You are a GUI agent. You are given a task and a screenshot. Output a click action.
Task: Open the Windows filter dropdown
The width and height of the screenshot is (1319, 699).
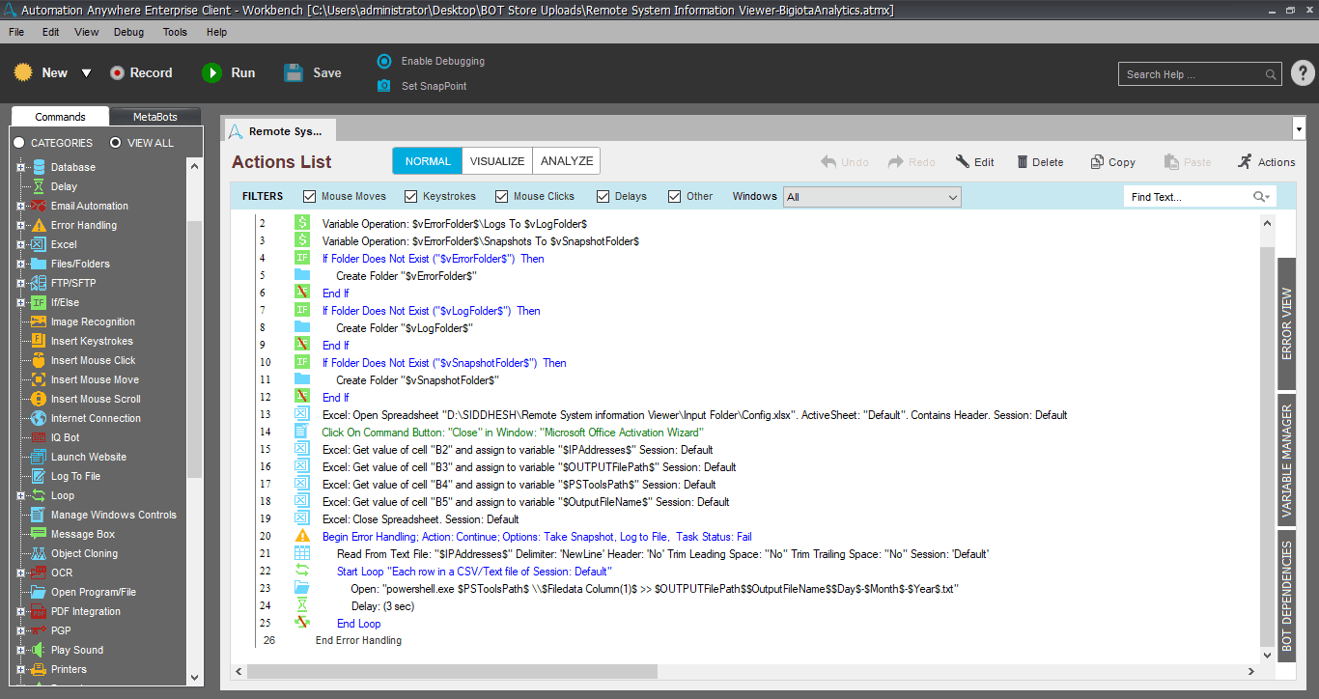tap(872, 197)
